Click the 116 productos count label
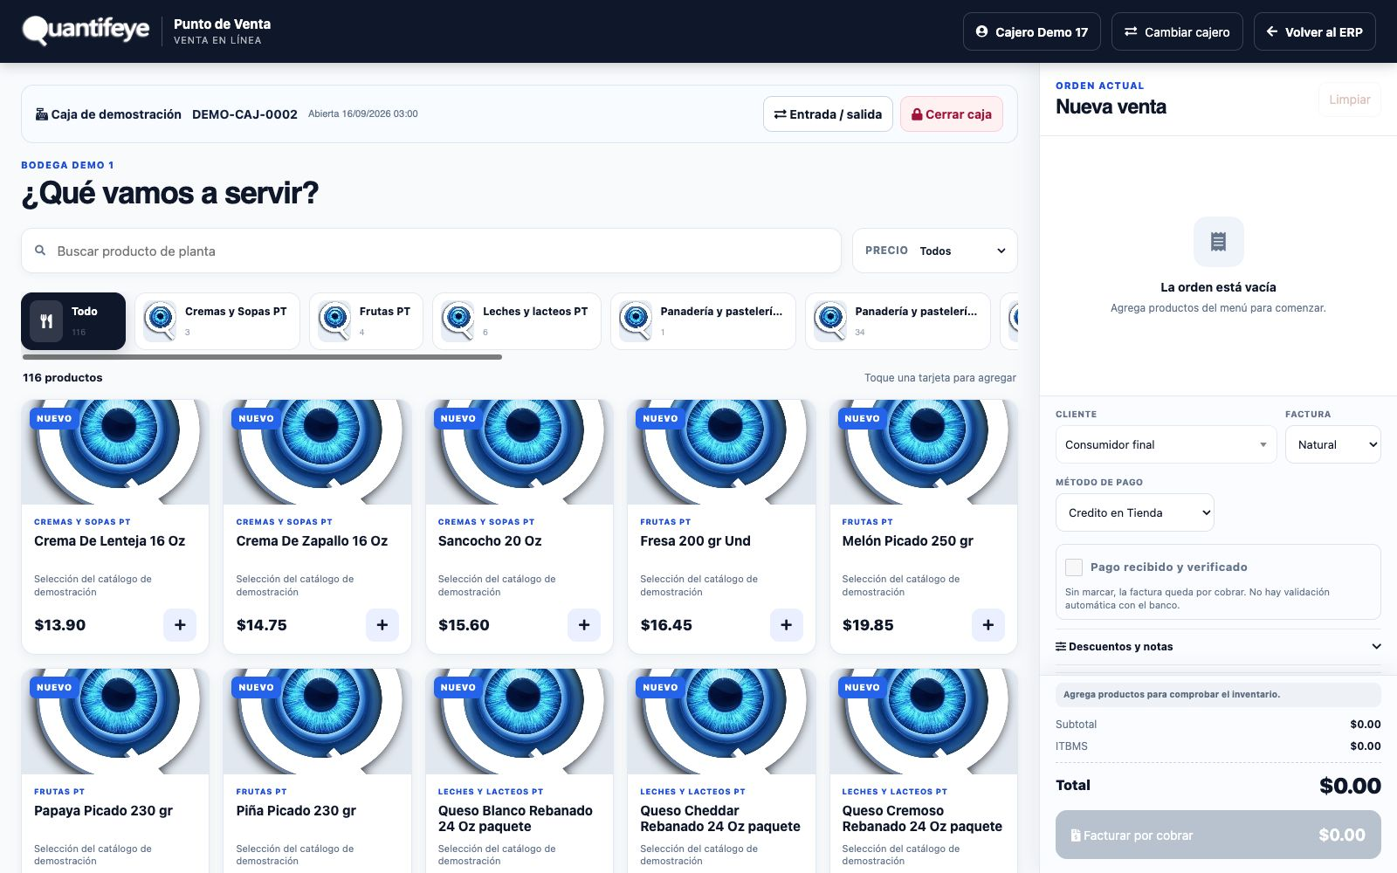The height and width of the screenshot is (873, 1397). [x=63, y=378]
